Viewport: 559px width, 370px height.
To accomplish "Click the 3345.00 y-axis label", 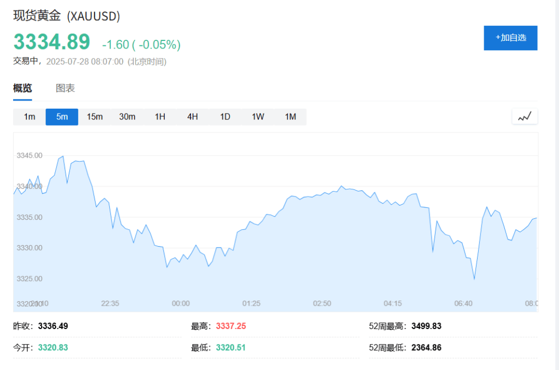I will pos(29,156).
